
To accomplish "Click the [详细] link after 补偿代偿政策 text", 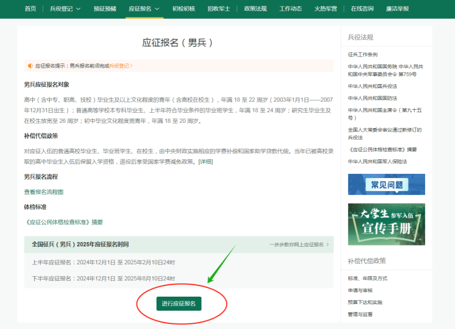I will (x=205, y=162).
